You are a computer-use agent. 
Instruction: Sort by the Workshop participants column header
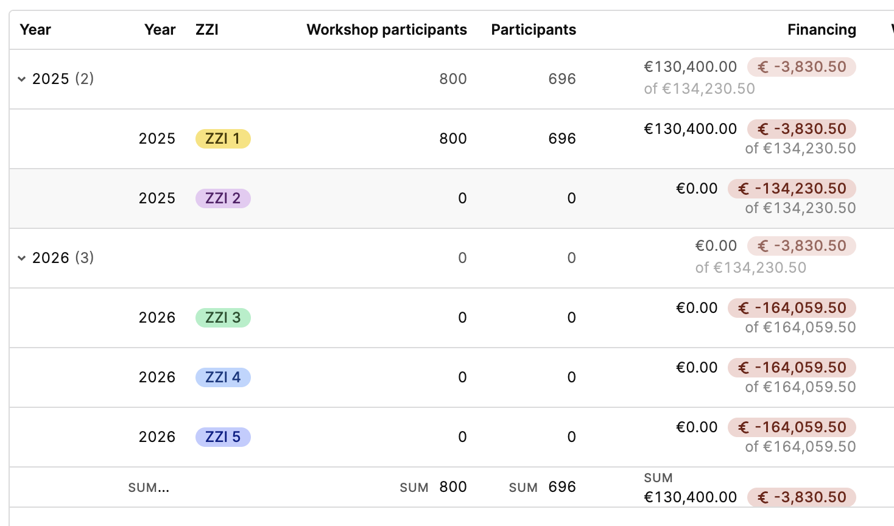coord(387,30)
